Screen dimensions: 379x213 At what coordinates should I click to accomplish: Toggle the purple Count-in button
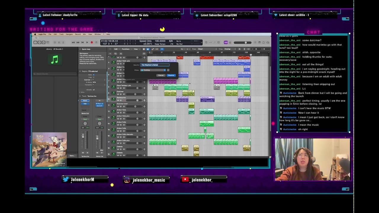226,42
